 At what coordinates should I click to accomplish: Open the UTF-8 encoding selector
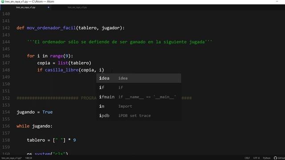tap(256, 158)
